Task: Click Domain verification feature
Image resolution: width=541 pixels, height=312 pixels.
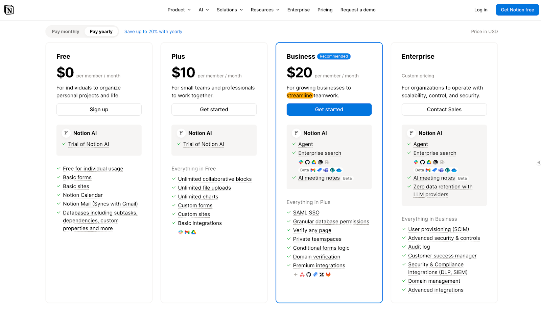Action: (316, 257)
